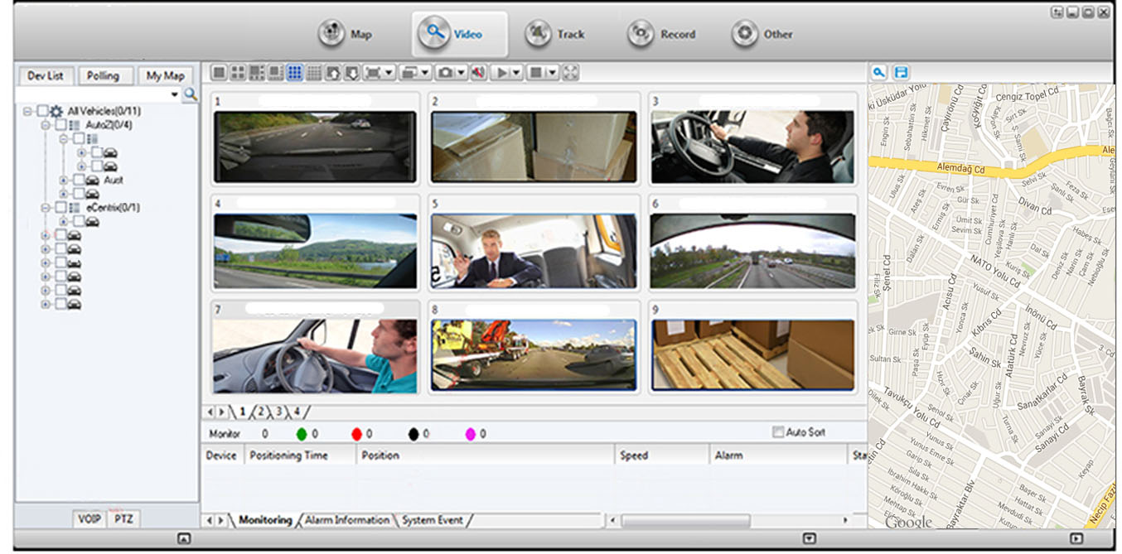The image size is (1122, 554).
Task: Check the Aust vehicle checkbox
Action: pyautogui.click(x=79, y=180)
